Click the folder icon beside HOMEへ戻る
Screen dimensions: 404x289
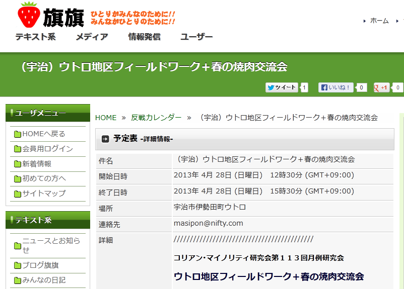pyautogui.click(x=17, y=134)
